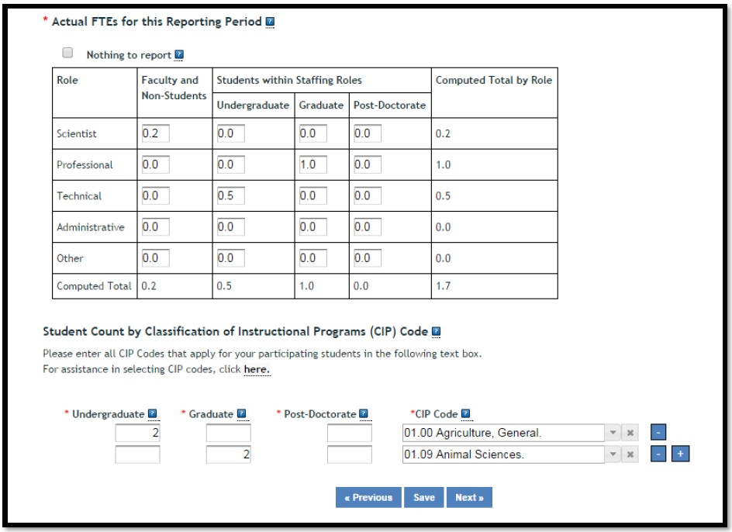Image resolution: width=732 pixels, height=532 pixels.
Task: Clear the Animal Sciences selection with x
Action: point(632,454)
